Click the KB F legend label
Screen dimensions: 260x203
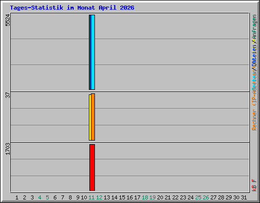pyautogui.click(x=254, y=185)
